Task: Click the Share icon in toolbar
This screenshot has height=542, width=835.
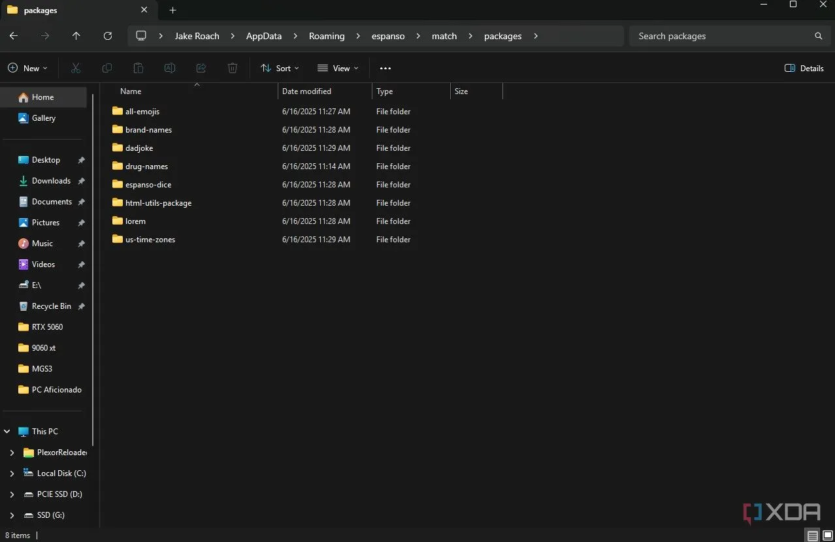Action: pos(201,68)
